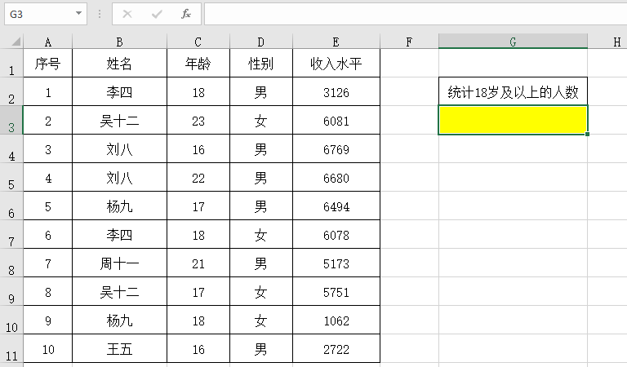Click inside the formula bar input area
Image resolution: width=627 pixels, height=367 pixels.
pos(416,14)
